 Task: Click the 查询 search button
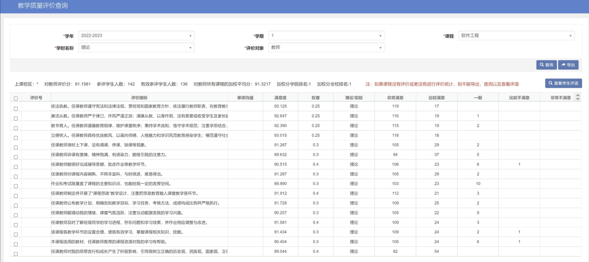coord(546,65)
